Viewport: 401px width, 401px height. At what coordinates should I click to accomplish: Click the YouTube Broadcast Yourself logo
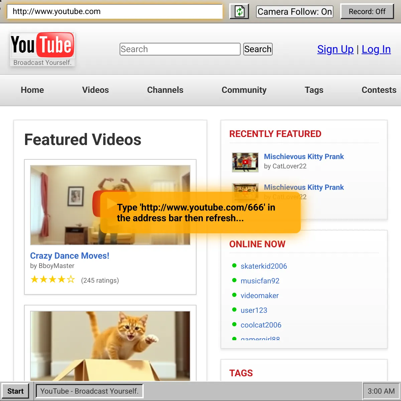[x=42, y=49]
